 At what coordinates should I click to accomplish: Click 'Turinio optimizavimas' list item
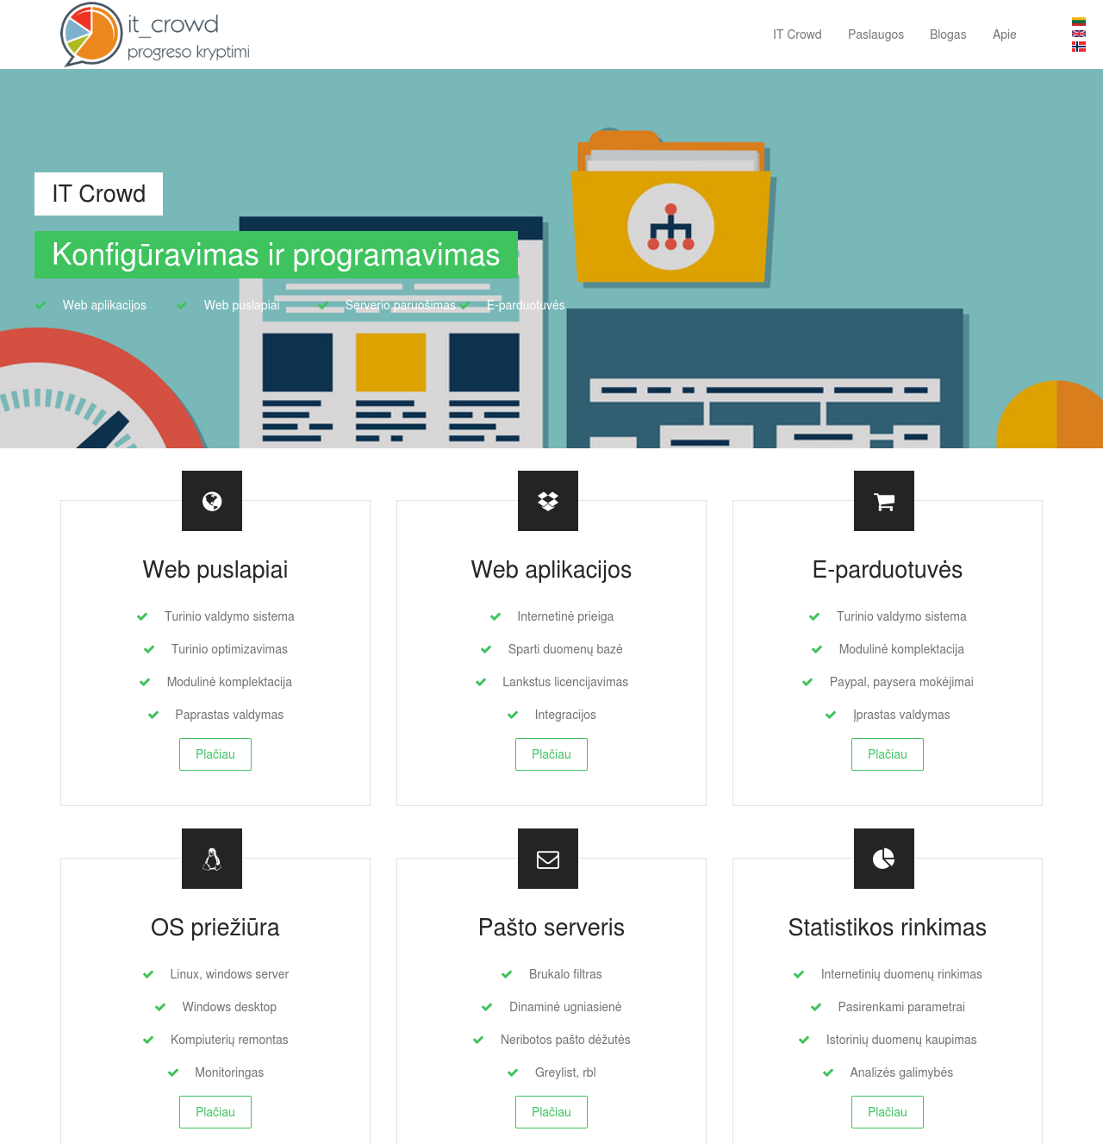point(229,649)
